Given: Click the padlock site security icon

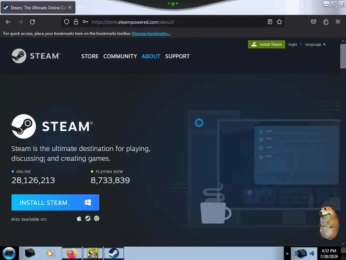Looking at the screenshot, I should (76, 22).
